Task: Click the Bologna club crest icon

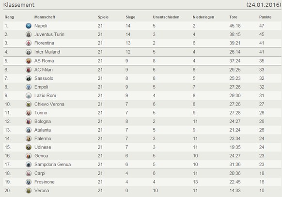Action: pyautogui.click(x=29, y=121)
